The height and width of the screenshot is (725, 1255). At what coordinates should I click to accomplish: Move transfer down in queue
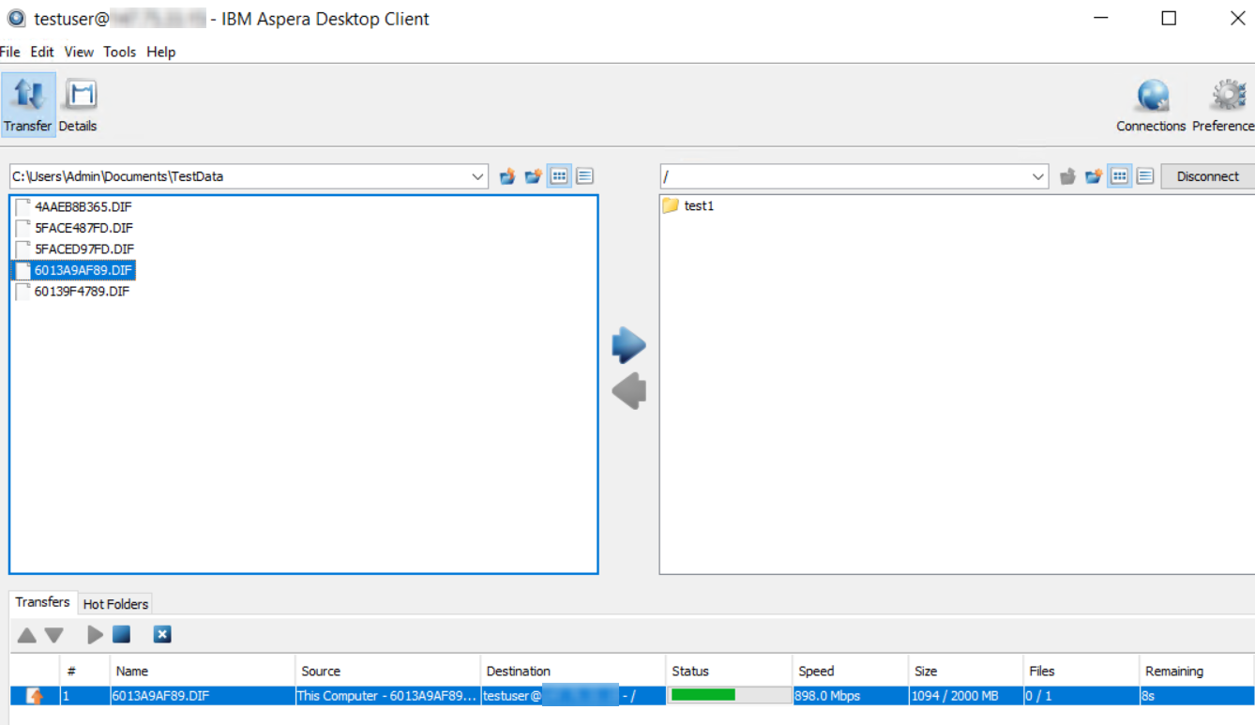(54, 635)
